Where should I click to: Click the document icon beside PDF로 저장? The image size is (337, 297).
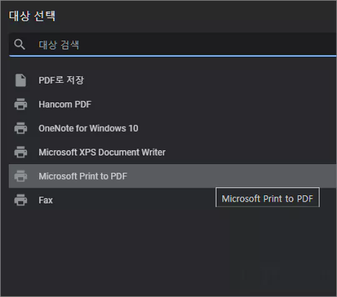21,80
